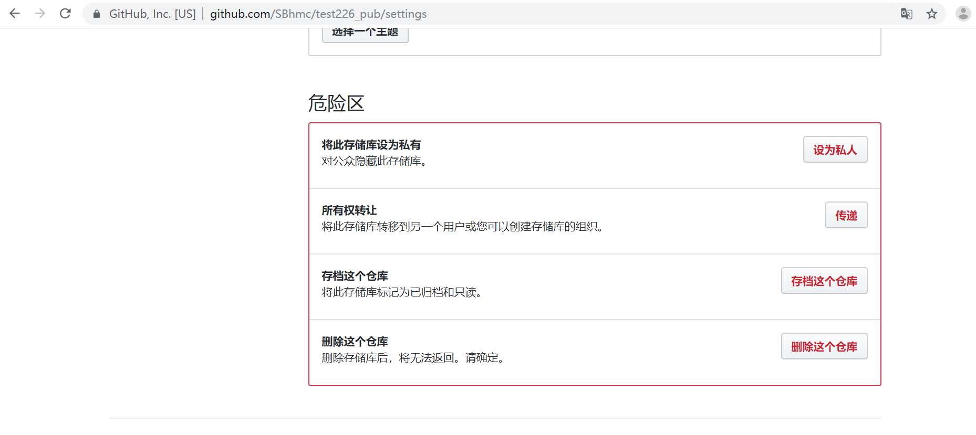Click the 传递 transfer button

pos(846,215)
